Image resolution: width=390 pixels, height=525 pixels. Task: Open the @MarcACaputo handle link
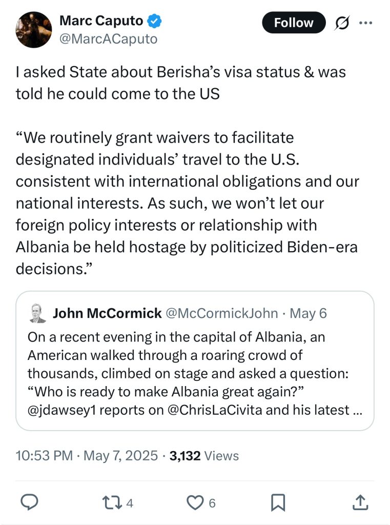tap(109, 39)
